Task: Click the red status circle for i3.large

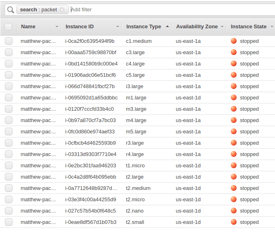Action: tap(234, 86)
